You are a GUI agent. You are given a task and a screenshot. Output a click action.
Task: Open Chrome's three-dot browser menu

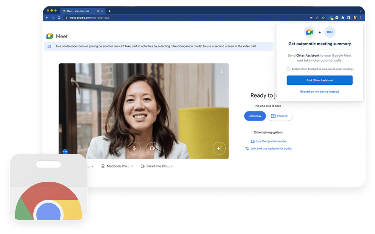[360, 17]
